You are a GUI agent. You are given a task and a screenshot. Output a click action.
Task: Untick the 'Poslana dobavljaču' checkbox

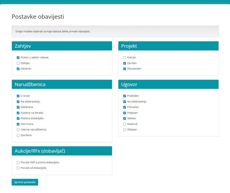18,118
